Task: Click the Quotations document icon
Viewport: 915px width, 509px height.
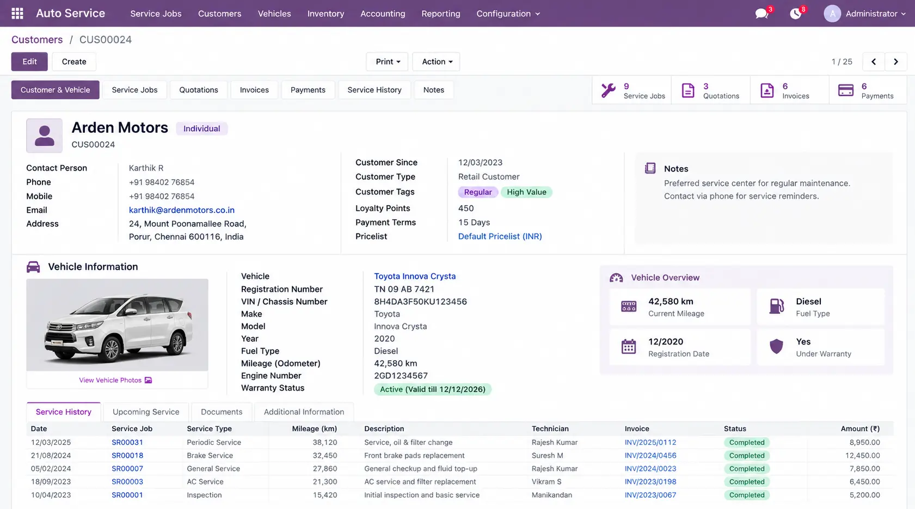Action: [x=688, y=90]
